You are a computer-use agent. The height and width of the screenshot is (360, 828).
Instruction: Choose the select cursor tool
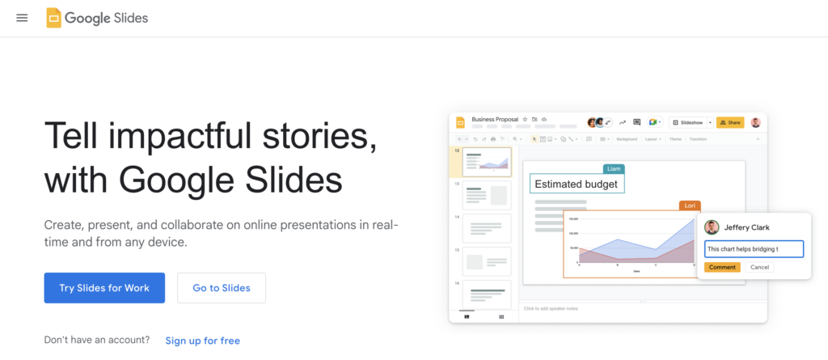point(534,139)
